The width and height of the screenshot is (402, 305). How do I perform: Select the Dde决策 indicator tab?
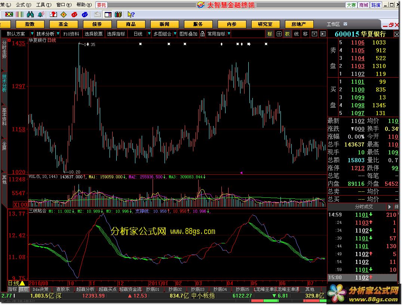pos(40,289)
